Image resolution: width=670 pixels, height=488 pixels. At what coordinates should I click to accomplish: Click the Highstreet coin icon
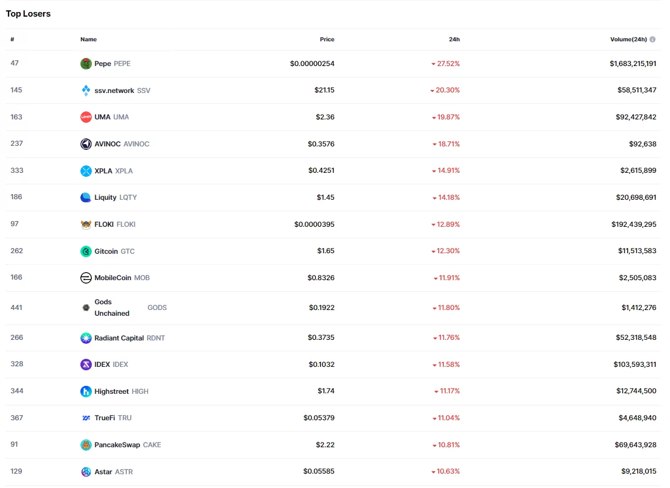[x=86, y=392]
